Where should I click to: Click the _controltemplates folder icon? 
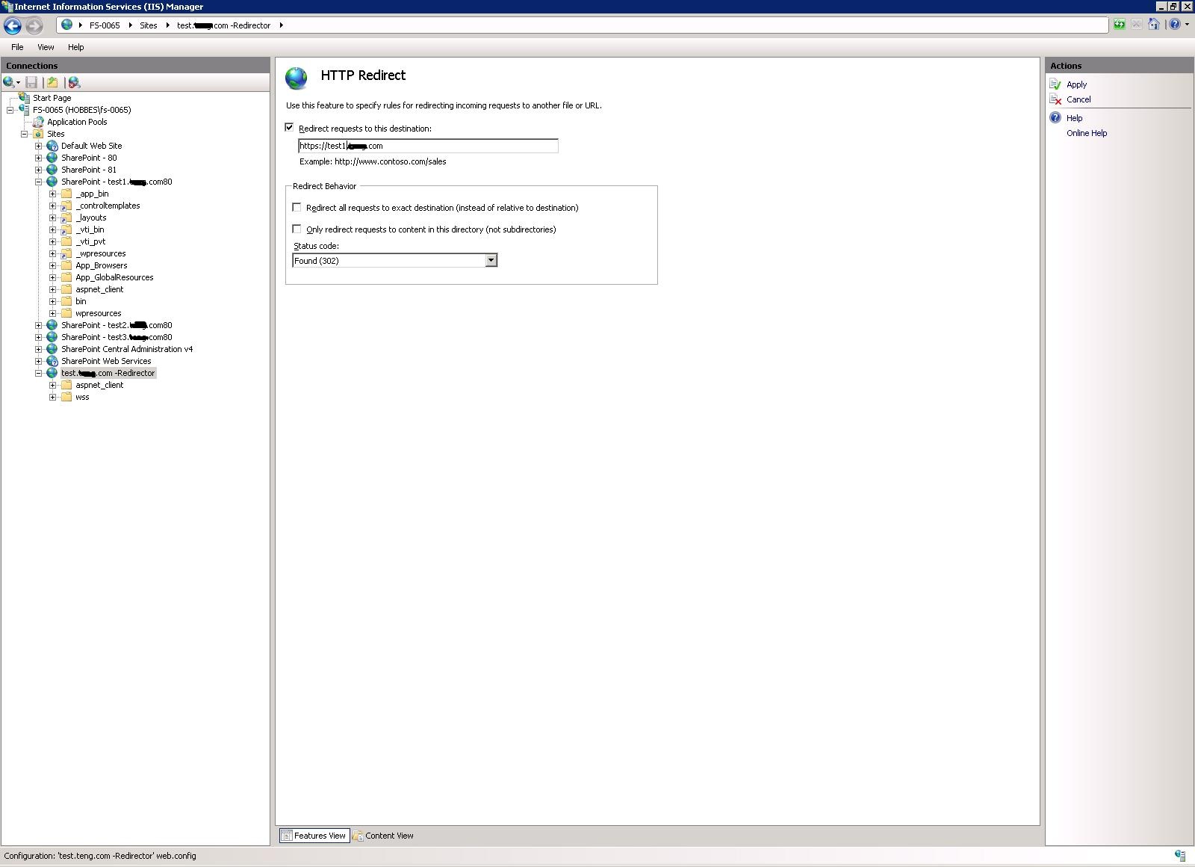coord(66,206)
